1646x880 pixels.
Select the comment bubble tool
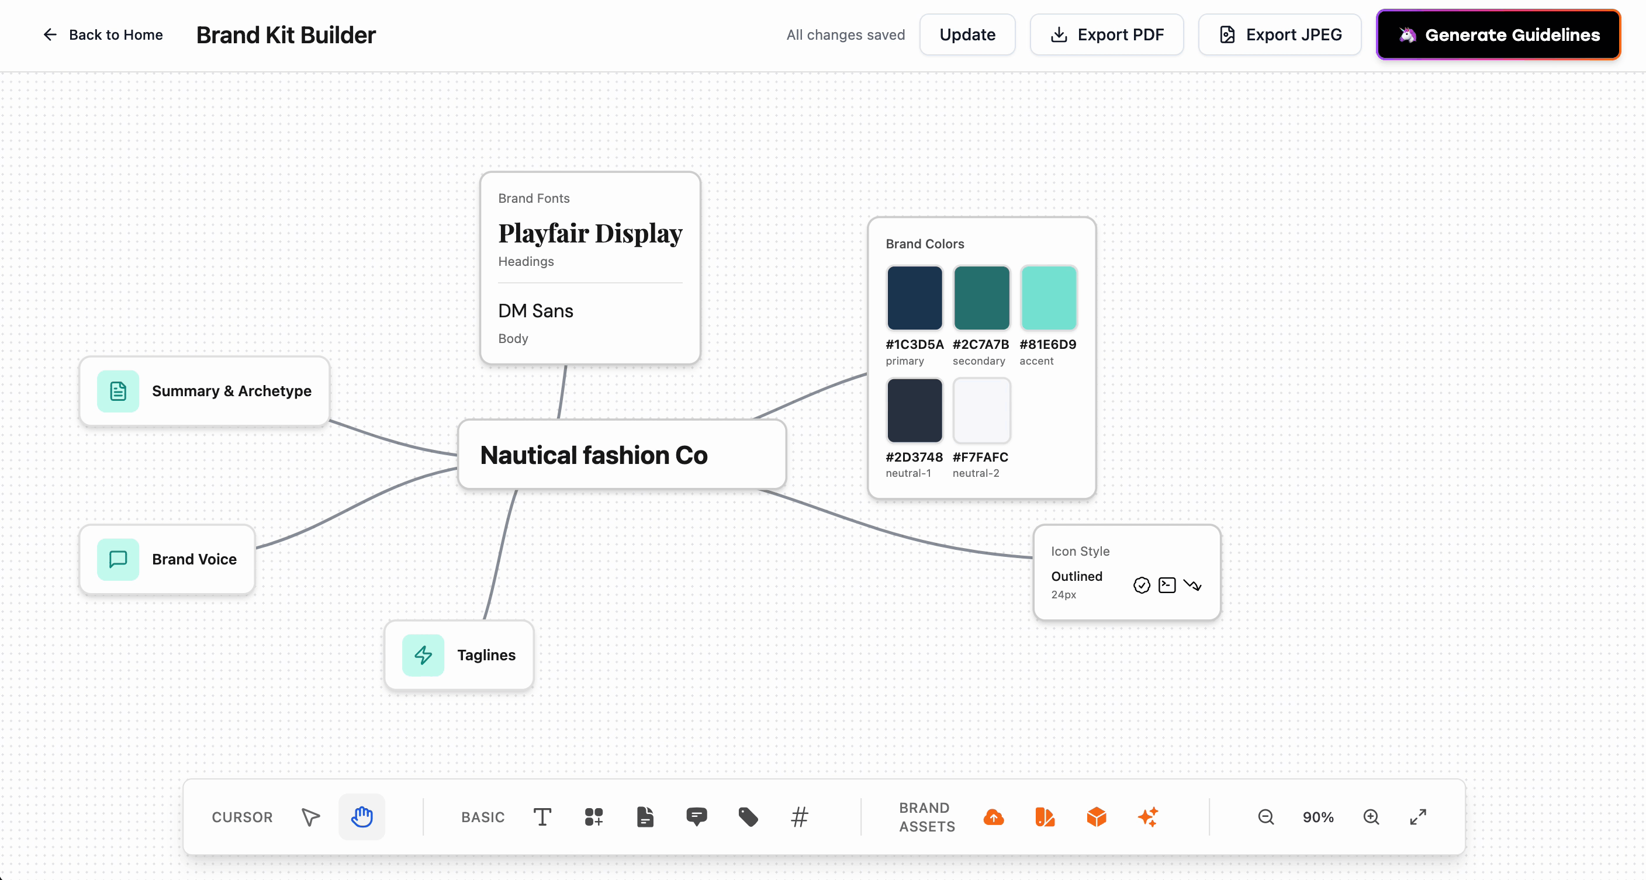pos(697,817)
